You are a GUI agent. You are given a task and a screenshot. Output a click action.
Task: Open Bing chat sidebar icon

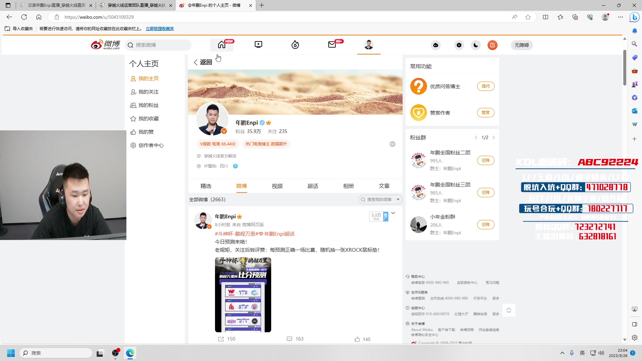point(634,17)
